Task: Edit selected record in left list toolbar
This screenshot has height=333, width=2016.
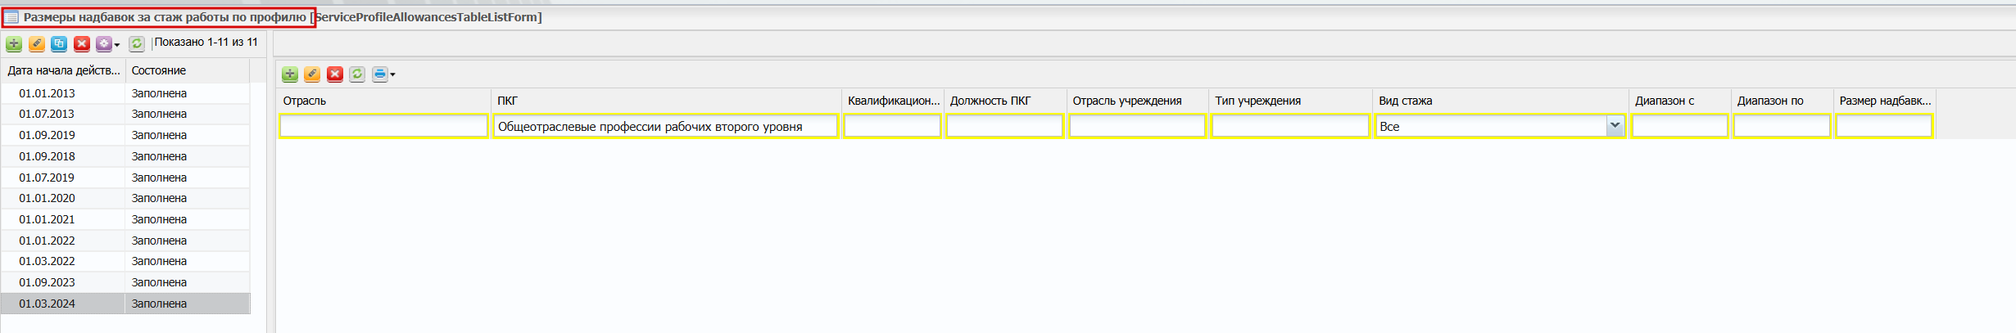Action: [37, 44]
